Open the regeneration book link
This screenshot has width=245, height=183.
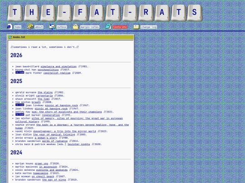[x=51, y=115]
